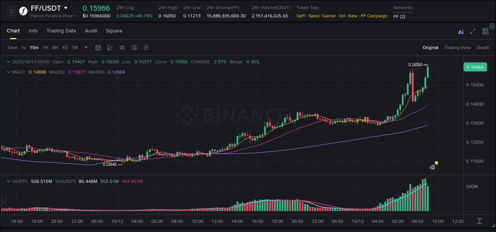Switch to the Trading Data tab
Viewport: 496px width, 232px height.
(61, 30)
